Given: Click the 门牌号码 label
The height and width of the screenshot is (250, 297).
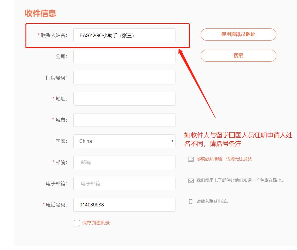Looking at the screenshot, I should (56, 78).
